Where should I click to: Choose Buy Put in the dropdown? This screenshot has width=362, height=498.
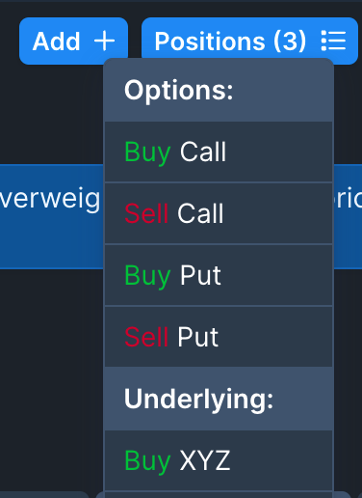(219, 275)
